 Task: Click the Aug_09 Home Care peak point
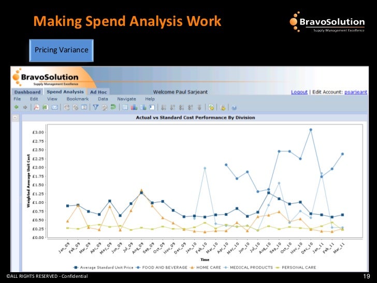[x=141, y=190]
